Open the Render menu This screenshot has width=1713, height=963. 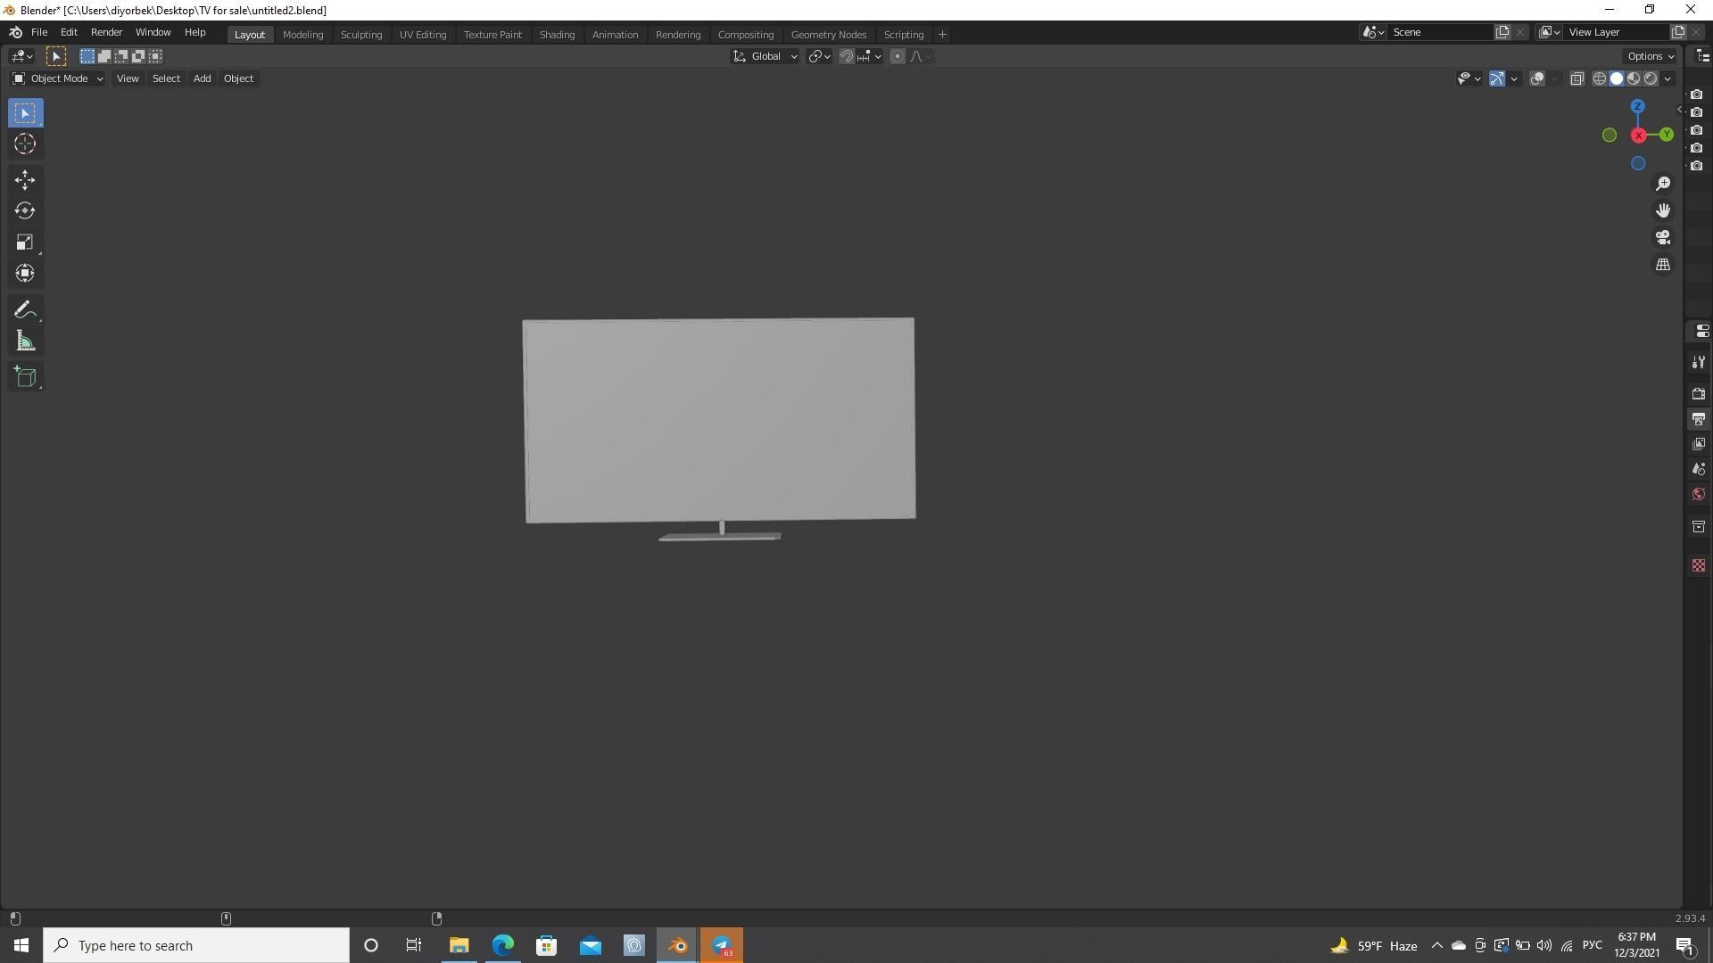(x=106, y=32)
